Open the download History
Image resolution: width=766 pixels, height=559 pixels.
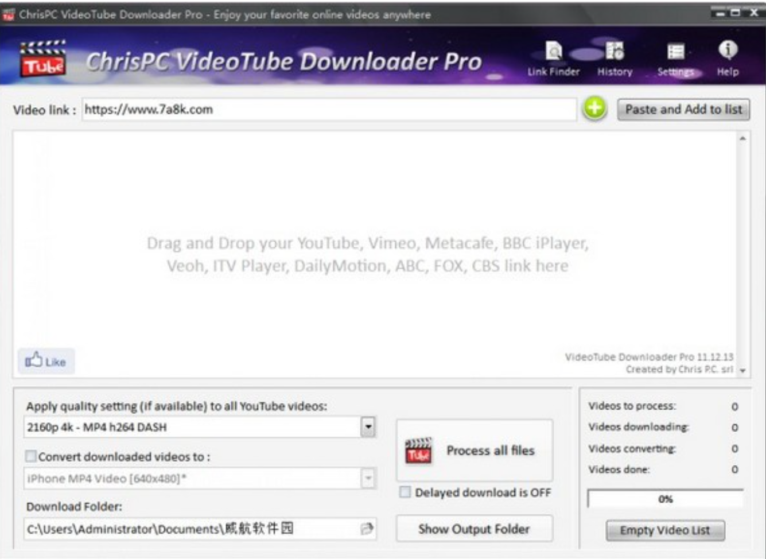tap(615, 59)
